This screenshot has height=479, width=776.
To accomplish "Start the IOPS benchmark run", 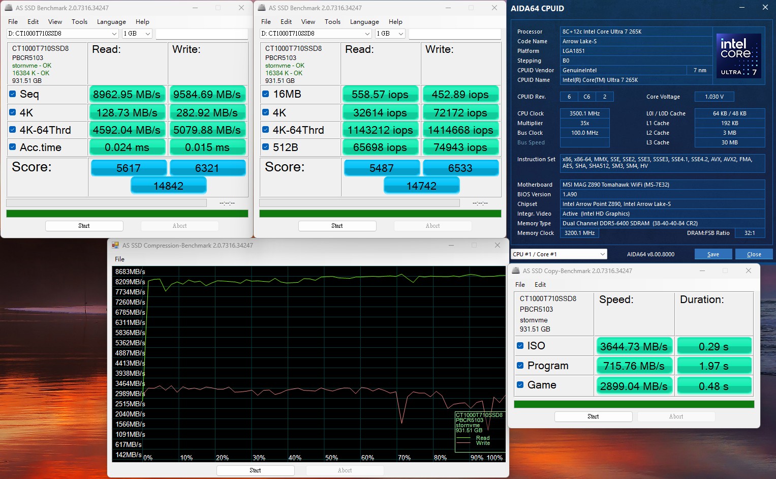I will coord(337,225).
